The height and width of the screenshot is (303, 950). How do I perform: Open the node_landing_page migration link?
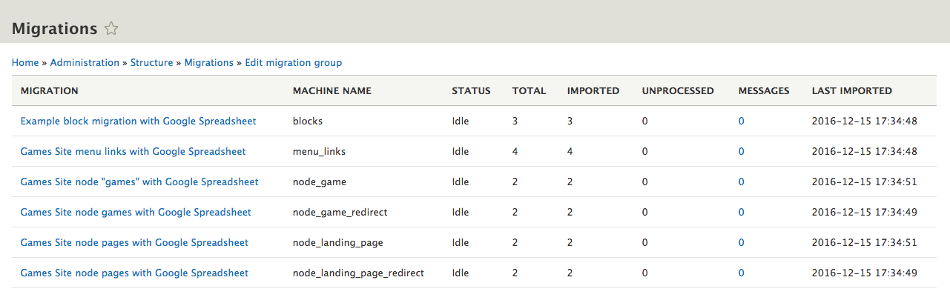click(134, 242)
